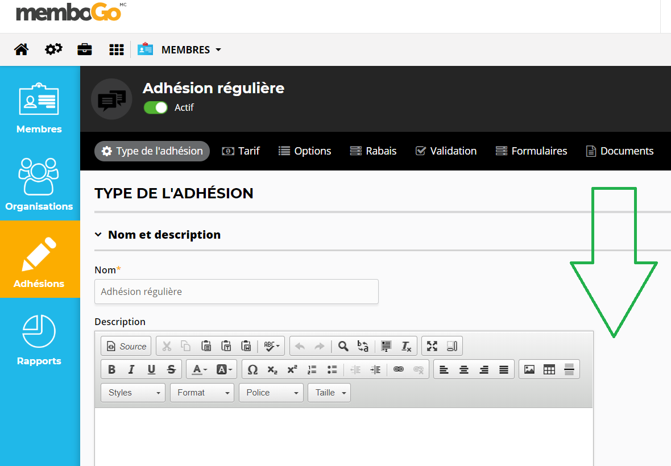Open the Police font dropdown
The height and width of the screenshot is (466, 671).
pyautogui.click(x=271, y=393)
